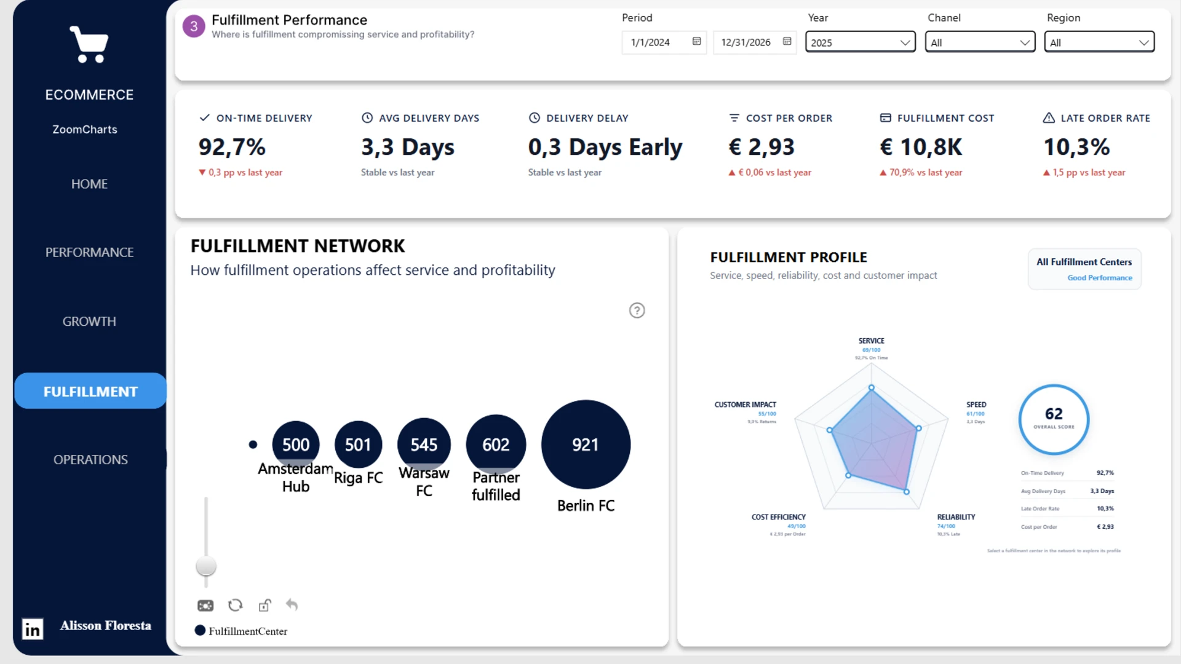Select the Amsterdam Hub node 500

[296, 445]
